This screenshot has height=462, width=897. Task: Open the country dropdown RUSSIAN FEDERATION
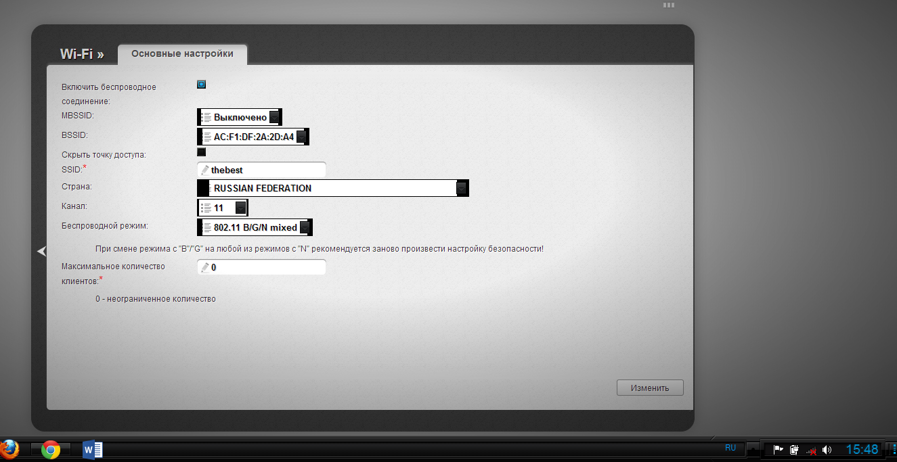[x=333, y=188]
